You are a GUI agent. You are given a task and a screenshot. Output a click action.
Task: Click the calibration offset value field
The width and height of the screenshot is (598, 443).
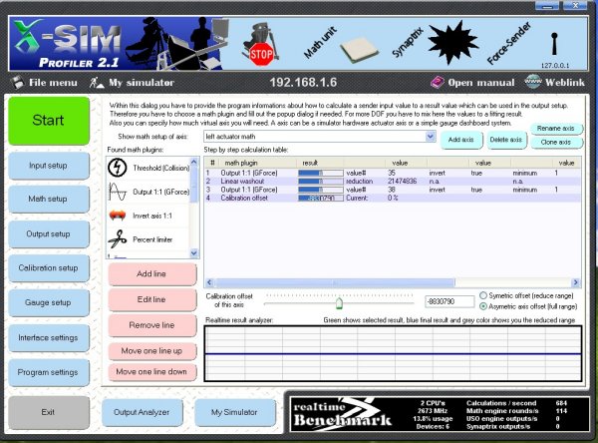point(449,301)
